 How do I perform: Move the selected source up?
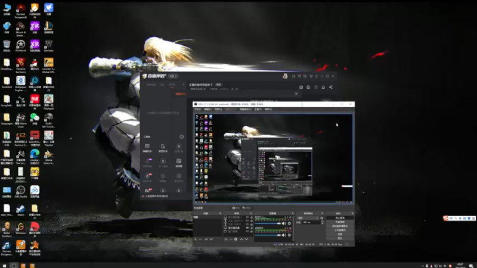pyautogui.click(x=241, y=239)
